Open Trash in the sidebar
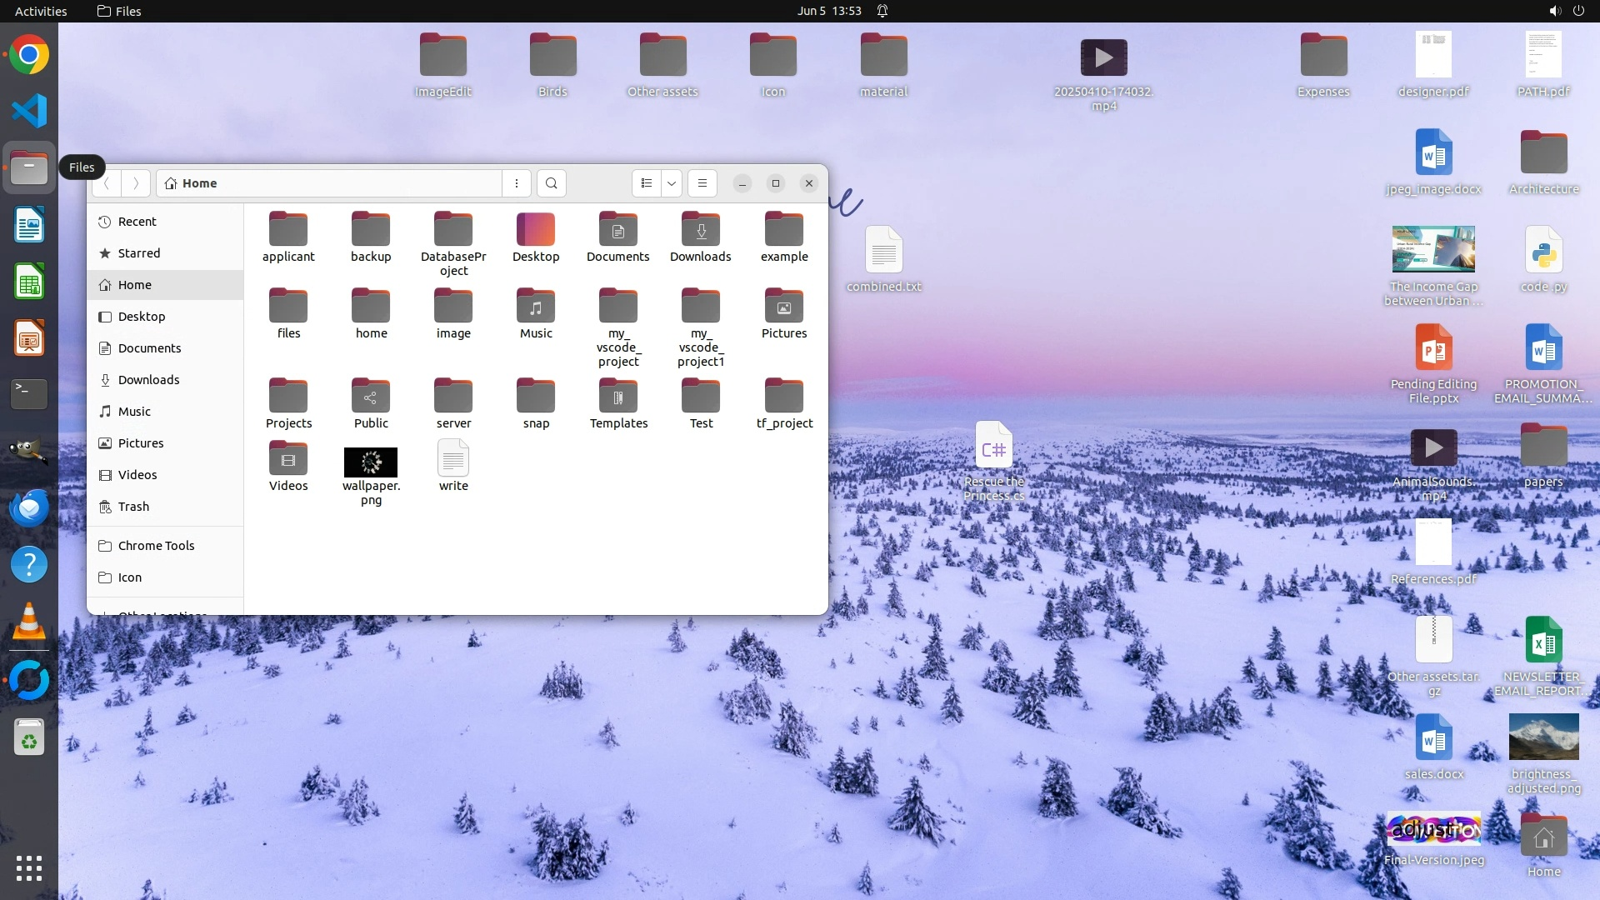 pos(133,507)
